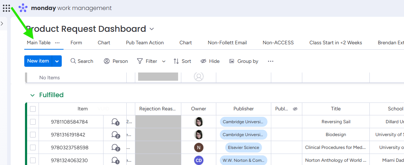404x165 pixels.
Task: Open the Reversing Sail title cell
Action: coord(335,122)
